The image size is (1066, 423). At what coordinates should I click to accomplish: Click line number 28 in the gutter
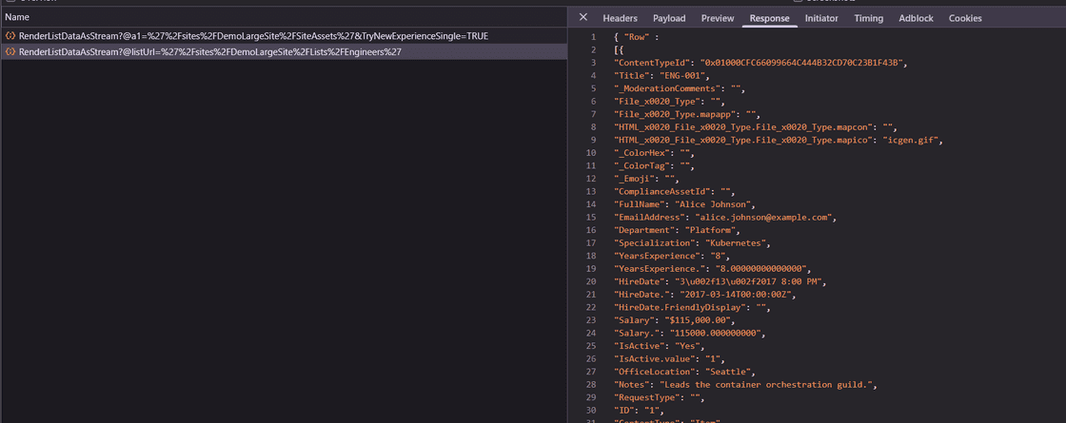pos(592,385)
